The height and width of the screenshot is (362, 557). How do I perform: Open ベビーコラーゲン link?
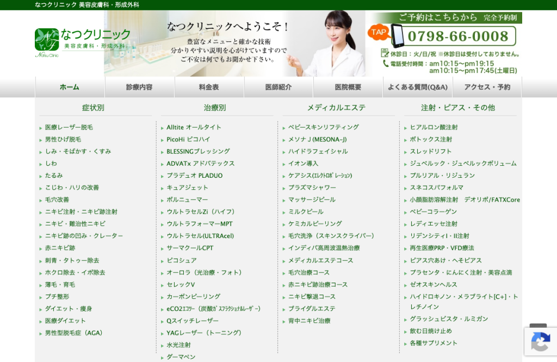coord(434,211)
